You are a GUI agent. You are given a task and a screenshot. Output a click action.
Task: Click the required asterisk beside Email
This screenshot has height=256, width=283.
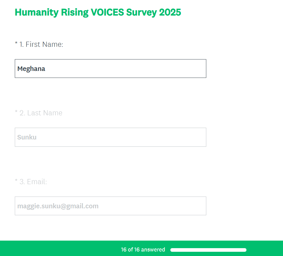coord(16,181)
